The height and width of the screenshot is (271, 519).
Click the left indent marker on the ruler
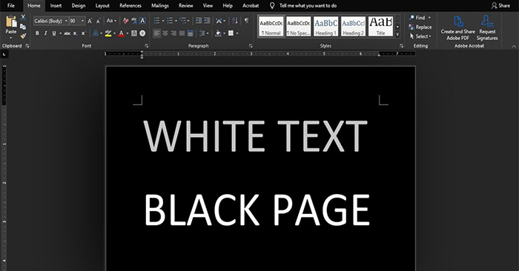[x=142, y=57]
